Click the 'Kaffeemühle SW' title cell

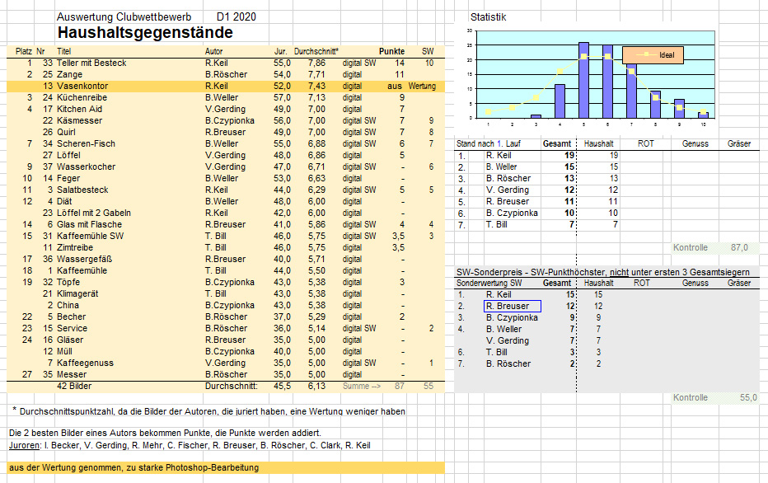point(91,236)
